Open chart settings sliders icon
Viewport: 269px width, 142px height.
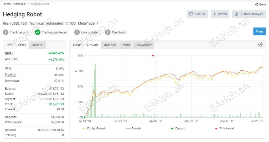(x=260, y=45)
